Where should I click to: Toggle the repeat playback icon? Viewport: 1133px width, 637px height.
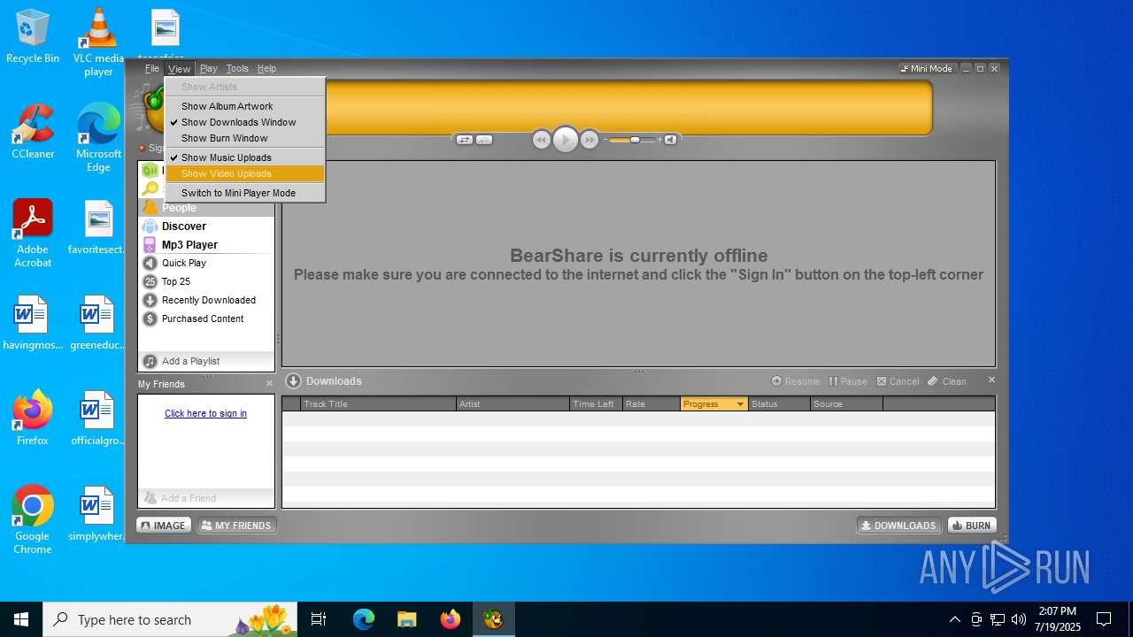484,140
